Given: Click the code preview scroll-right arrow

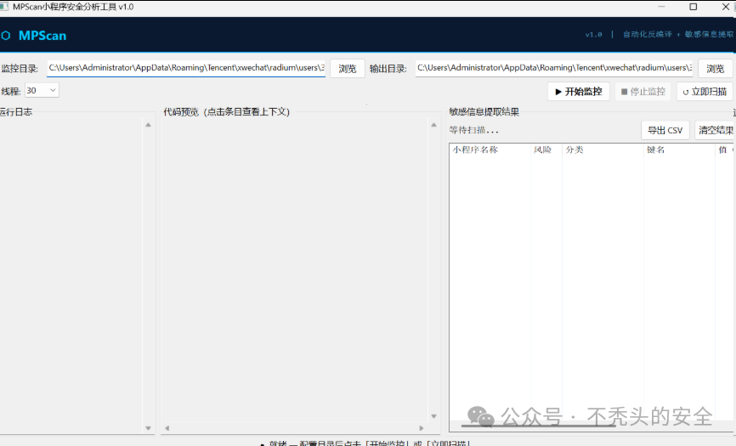Looking at the screenshot, I should click(421, 427).
